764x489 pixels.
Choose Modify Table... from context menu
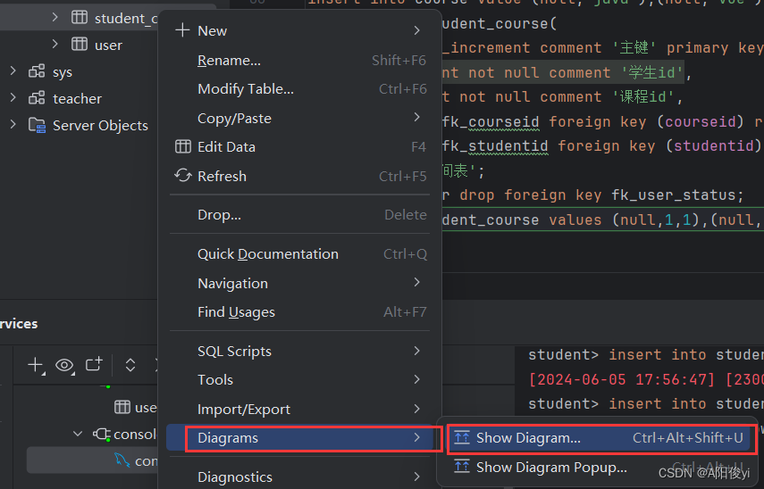(299, 89)
